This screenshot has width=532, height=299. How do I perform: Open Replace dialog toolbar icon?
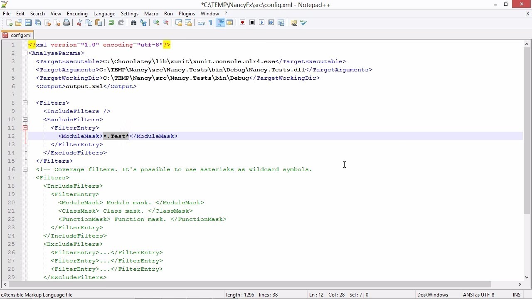(143, 23)
